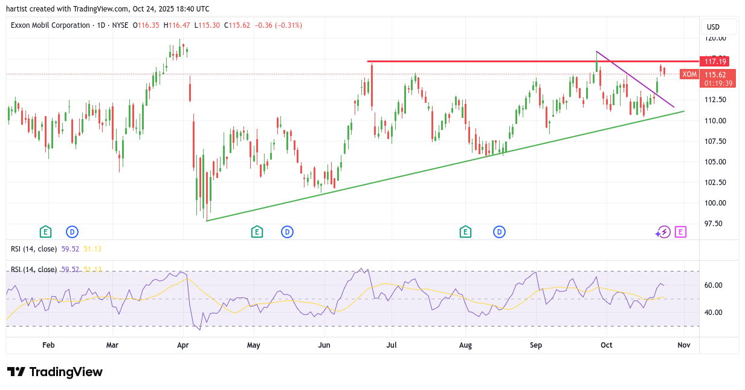Click the purple lightning bolt icon
This screenshot has width=745, height=390.
pyautogui.click(x=664, y=232)
